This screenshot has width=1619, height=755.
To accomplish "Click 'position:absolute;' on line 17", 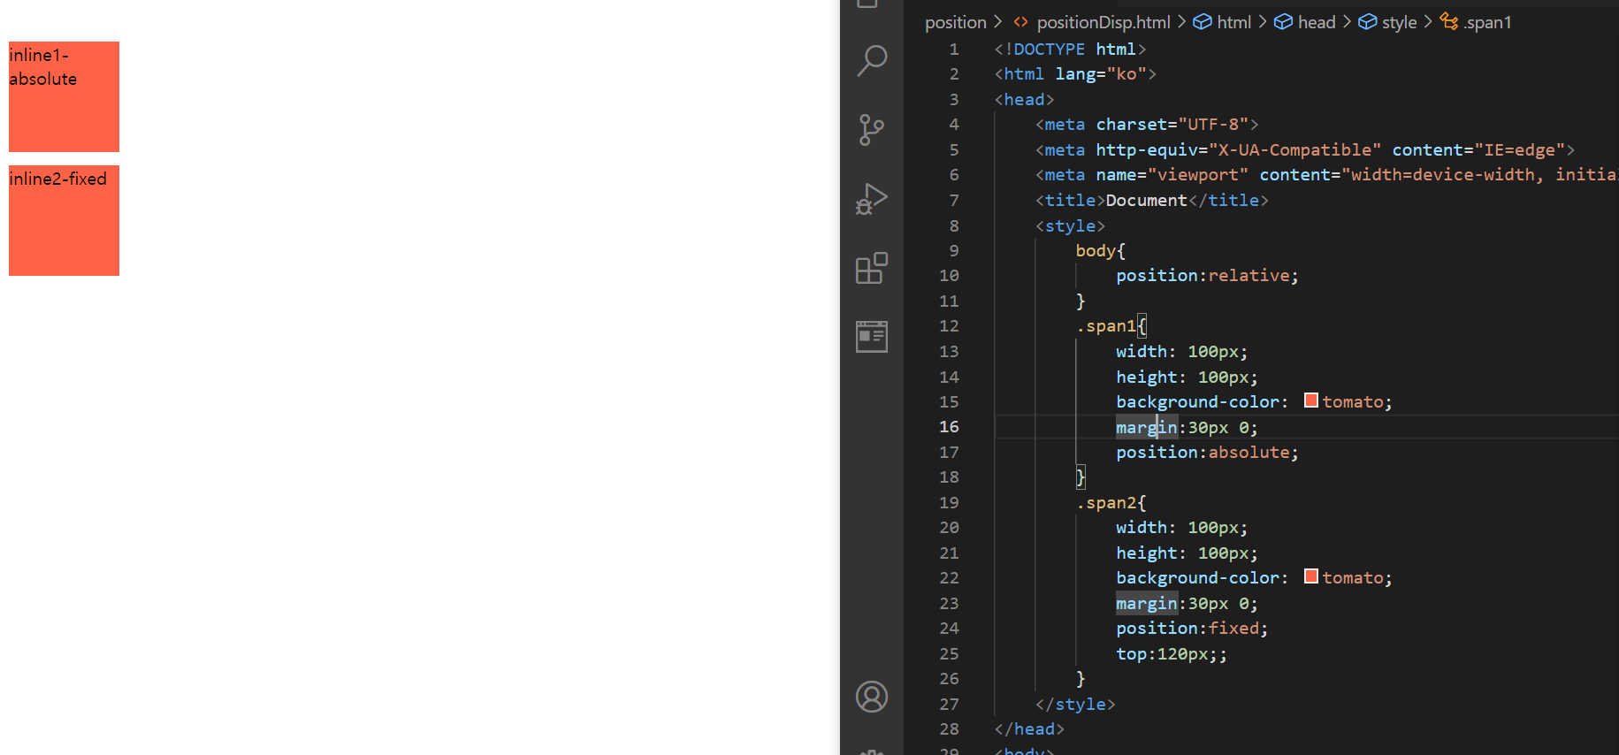I will click(x=1207, y=453).
